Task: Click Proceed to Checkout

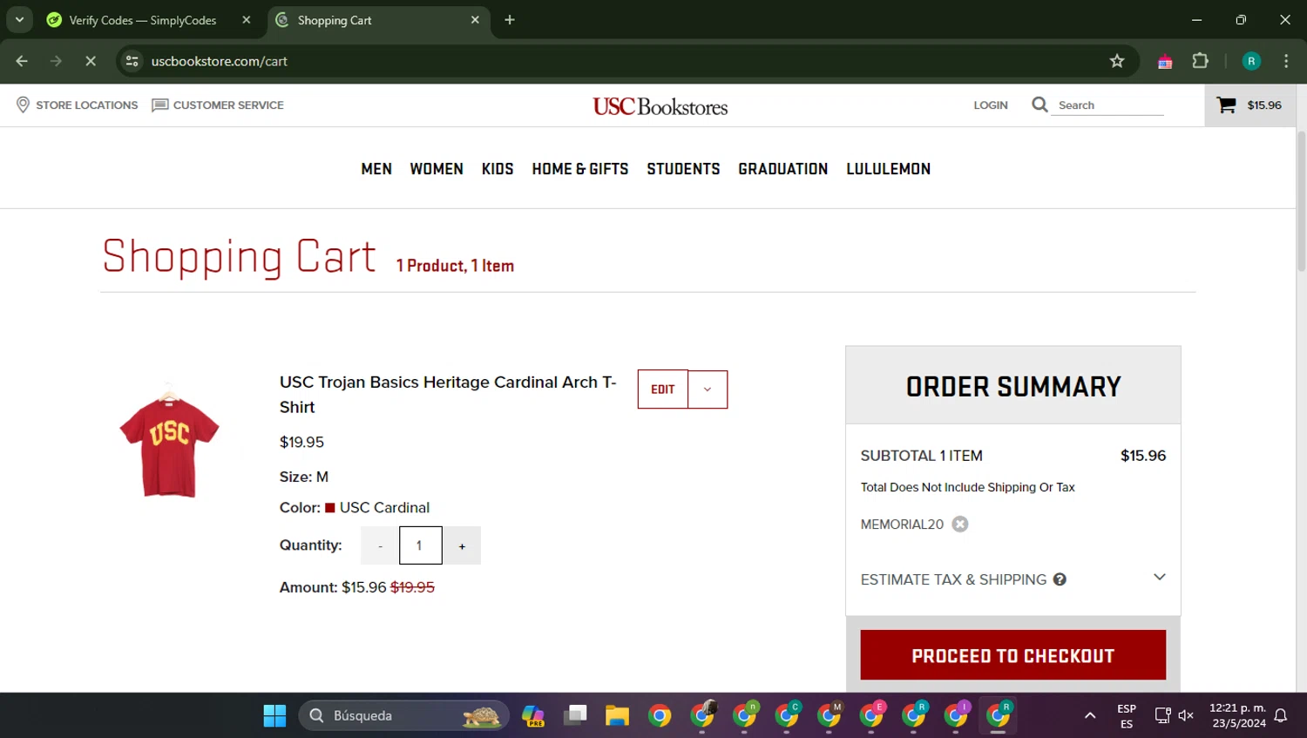Action: (1012, 655)
